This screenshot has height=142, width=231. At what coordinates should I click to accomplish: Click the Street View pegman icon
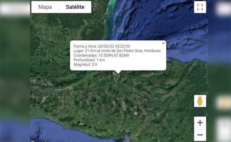click(x=200, y=101)
